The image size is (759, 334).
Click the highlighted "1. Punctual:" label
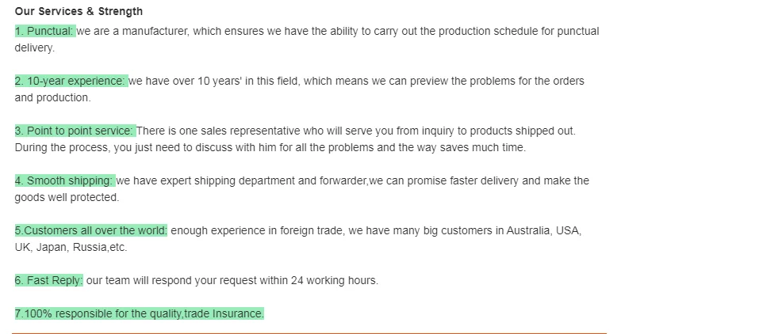point(44,32)
